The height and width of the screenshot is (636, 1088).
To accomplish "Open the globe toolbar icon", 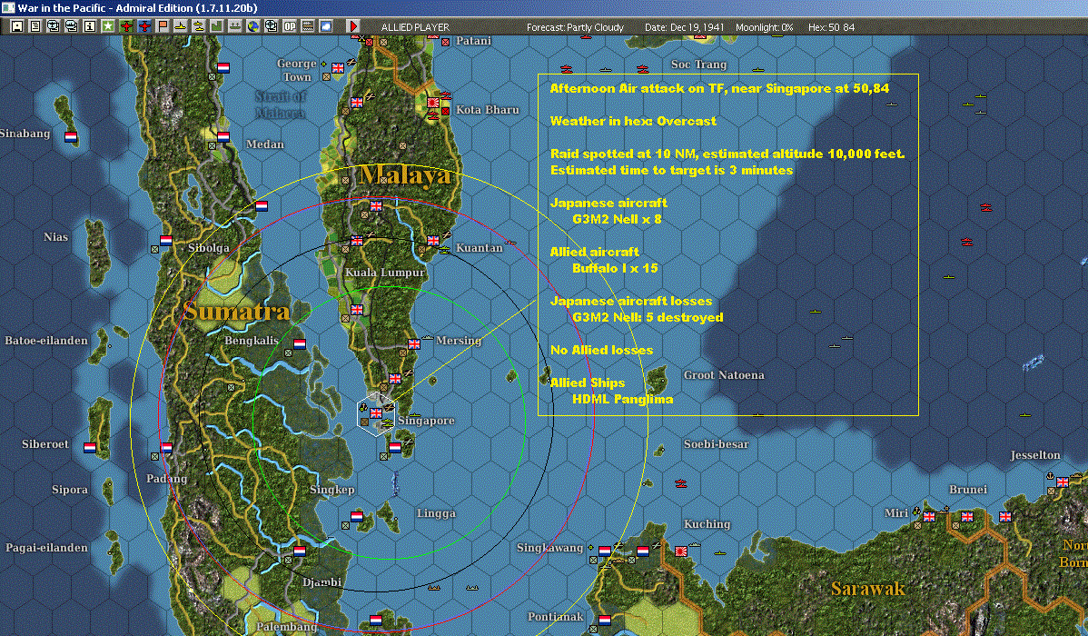I will (253, 26).
